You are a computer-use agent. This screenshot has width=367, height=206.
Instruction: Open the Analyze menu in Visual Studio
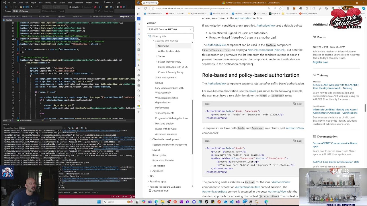[62, 3]
